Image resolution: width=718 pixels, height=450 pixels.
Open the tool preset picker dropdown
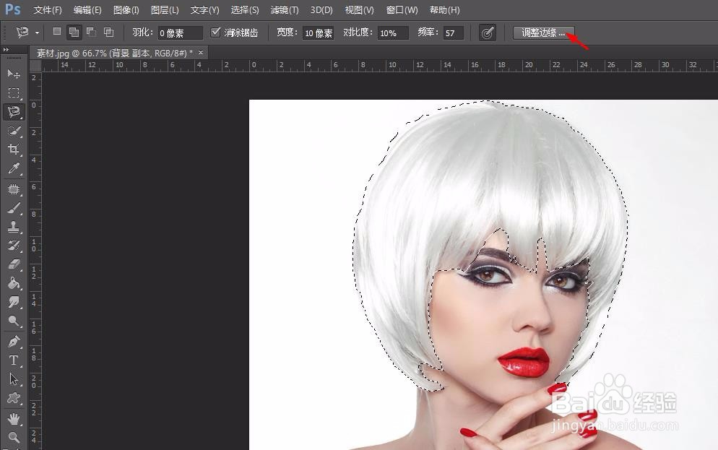pos(37,33)
